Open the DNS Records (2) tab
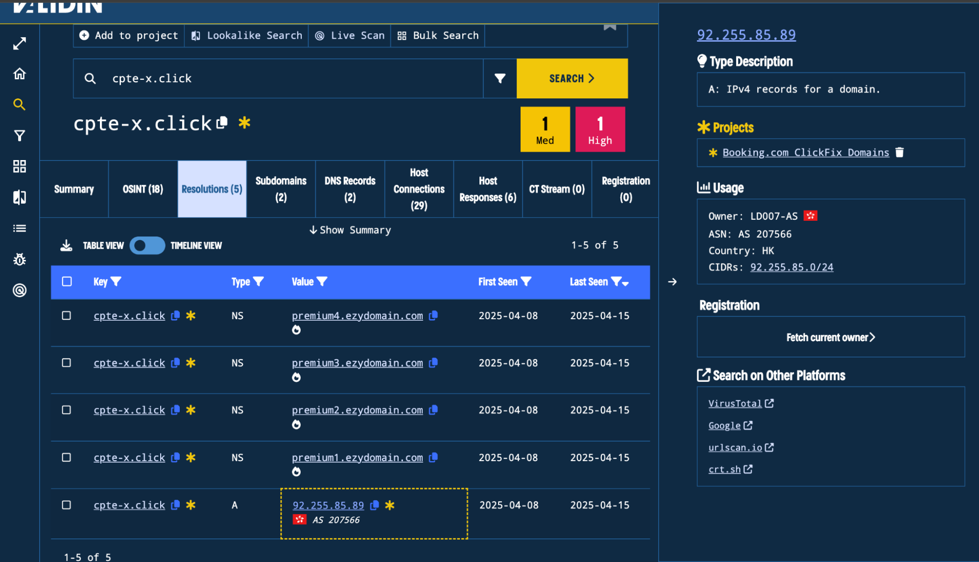 350,189
